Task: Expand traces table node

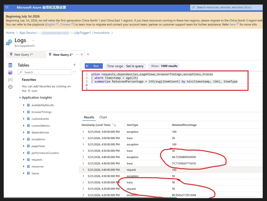Action: pyautogui.click(x=24, y=173)
